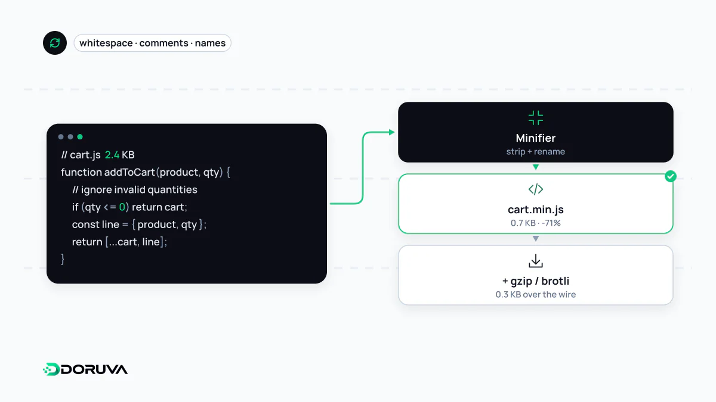Click the 'function addToCart(product, qty) {' line
Screen dimensions: 716x402
tap(146, 172)
